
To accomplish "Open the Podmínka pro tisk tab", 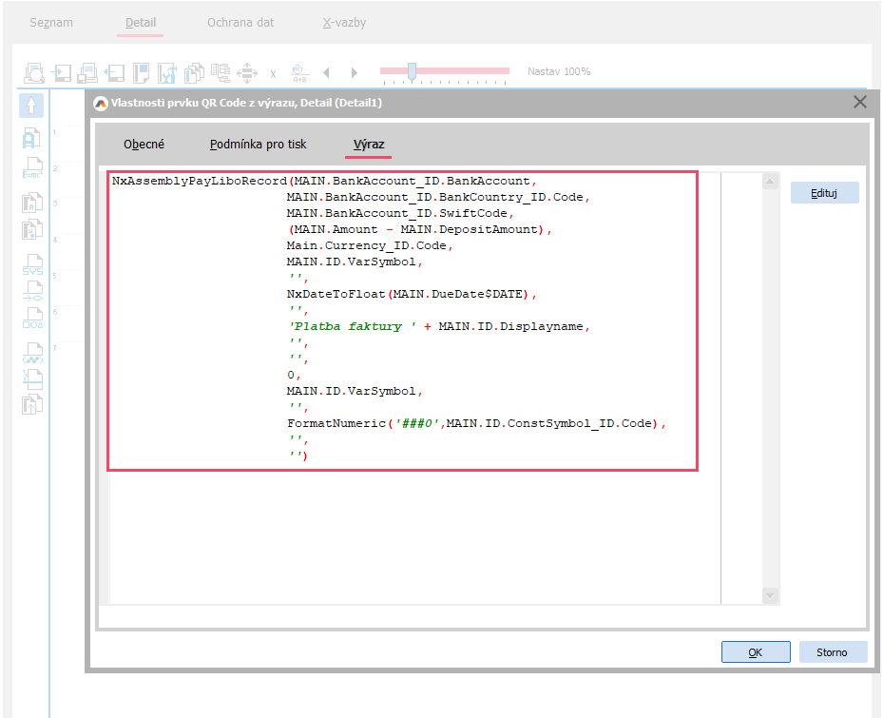I will (258, 145).
